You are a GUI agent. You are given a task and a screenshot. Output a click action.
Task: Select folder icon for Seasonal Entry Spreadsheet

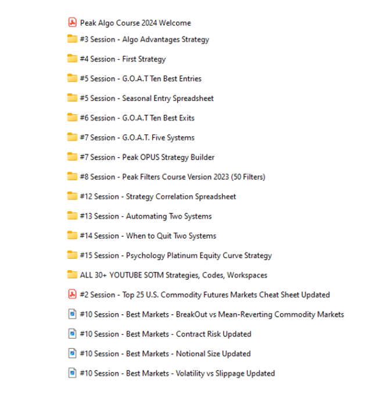click(72, 98)
